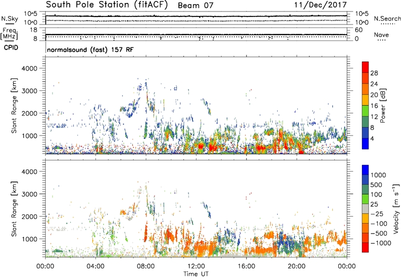Pick the bright blue top Velocity colorbar segment

365,170
